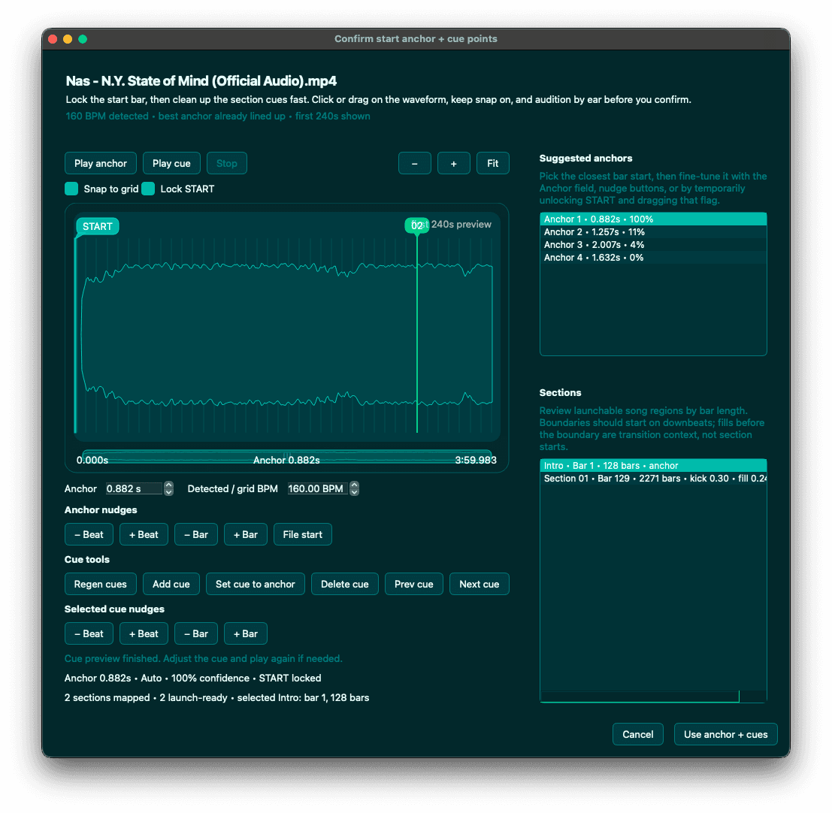
Task: Go to Prev cue
Action: tap(414, 584)
